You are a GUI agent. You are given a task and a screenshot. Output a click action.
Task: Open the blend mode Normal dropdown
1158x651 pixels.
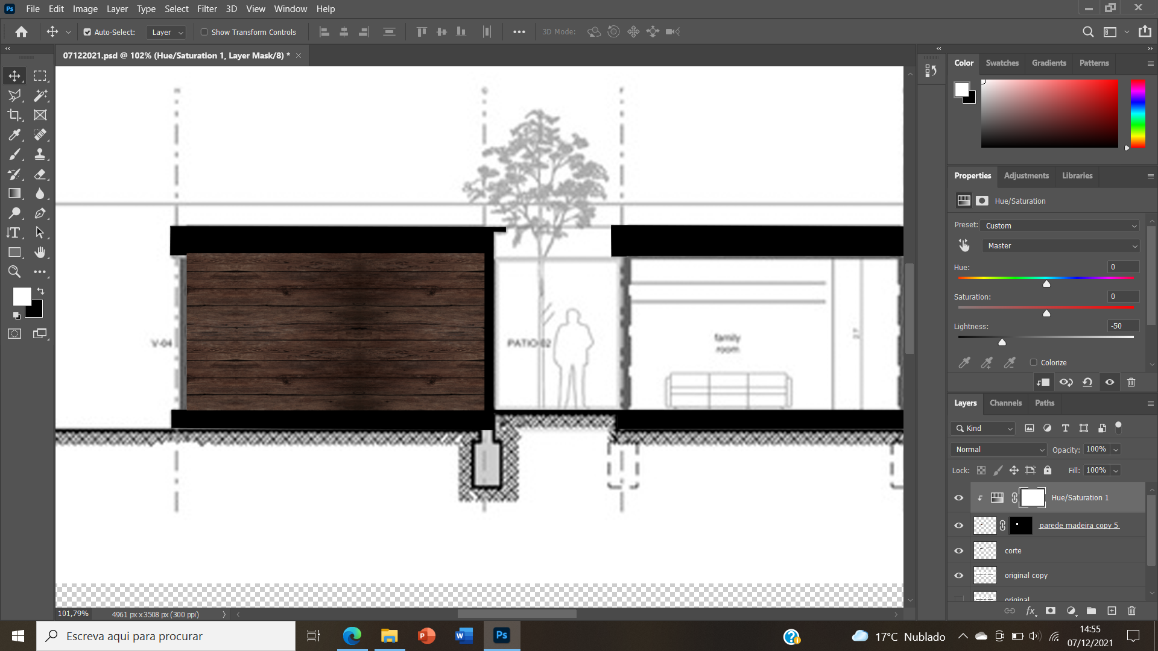point(999,450)
